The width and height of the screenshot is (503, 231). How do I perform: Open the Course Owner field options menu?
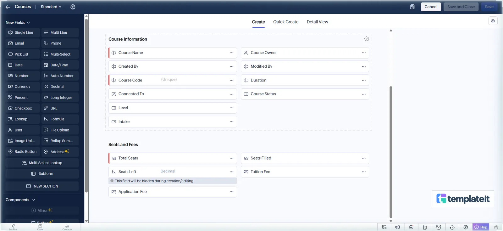point(364,53)
